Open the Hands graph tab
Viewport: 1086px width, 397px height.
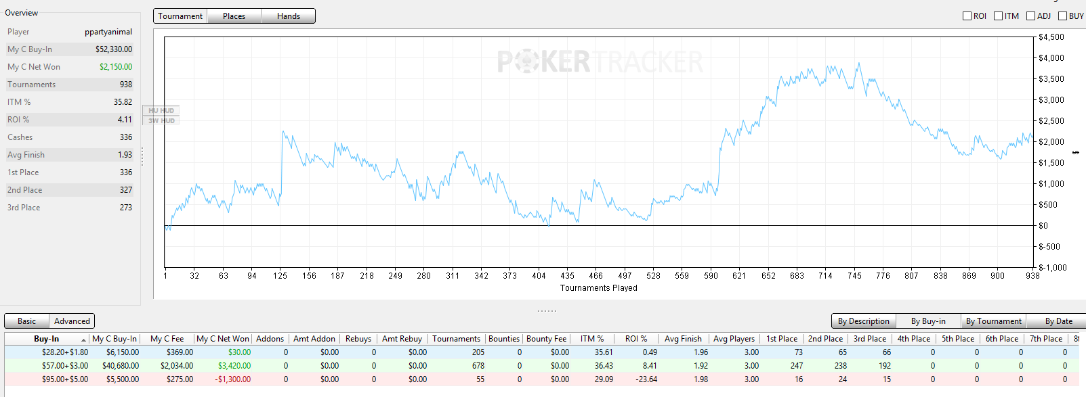pyautogui.click(x=289, y=16)
